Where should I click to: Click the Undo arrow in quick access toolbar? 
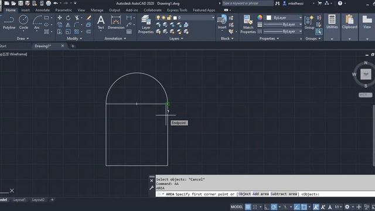tap(56, 4)
